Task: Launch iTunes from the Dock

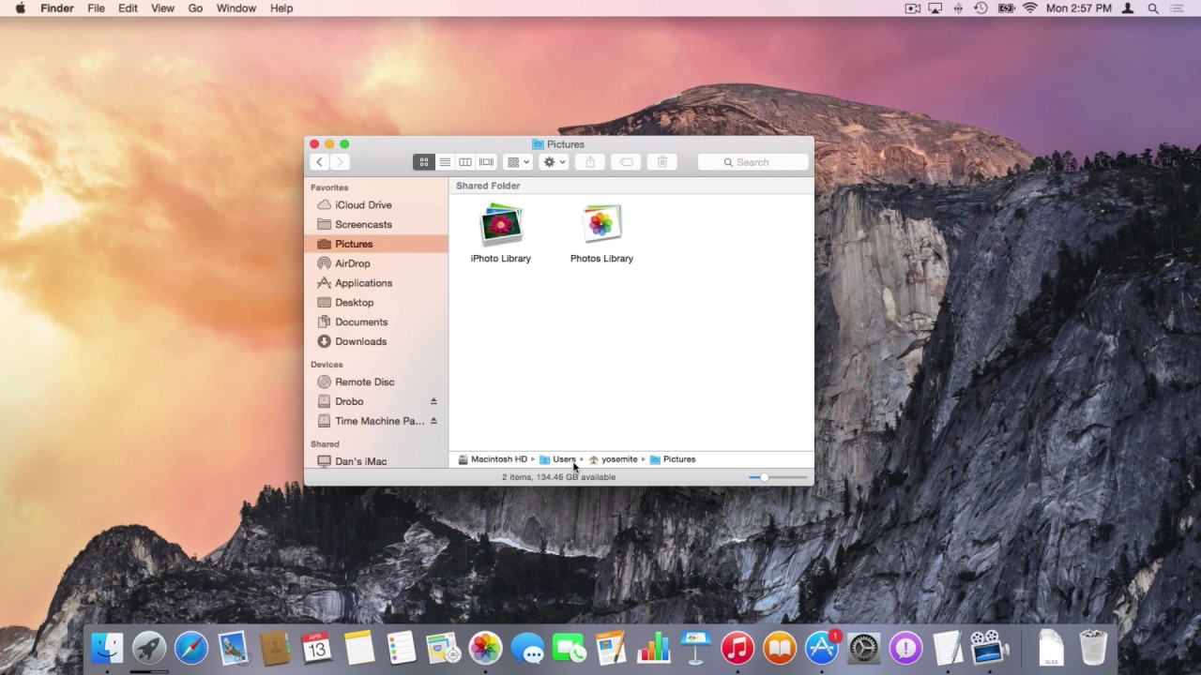Action: tap(737, 648)
